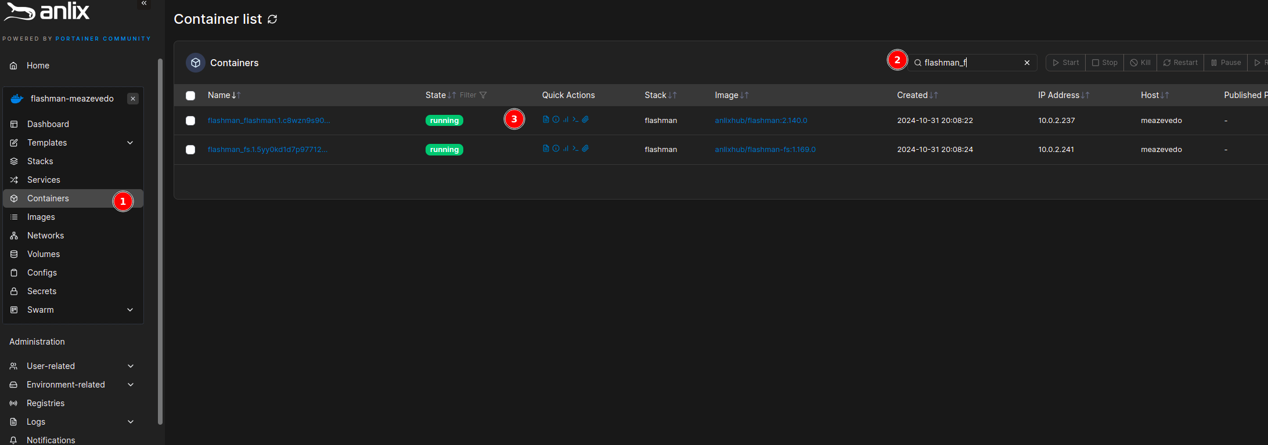Open anlixhub/flashman:2.140.0 image link
The width and height of the screenshot is (1268, 445).
point(761,121)
